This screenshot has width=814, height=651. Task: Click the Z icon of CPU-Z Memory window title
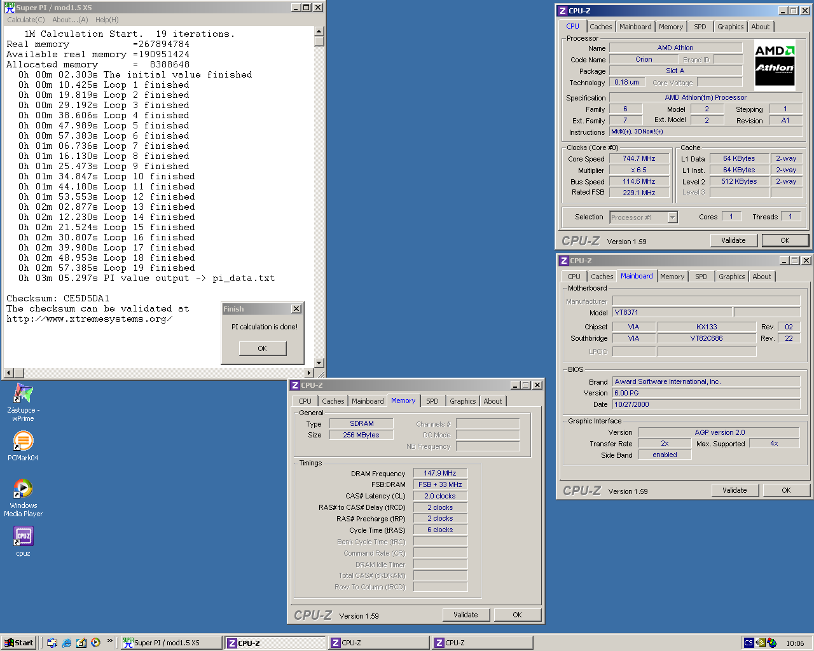[295, 385]
